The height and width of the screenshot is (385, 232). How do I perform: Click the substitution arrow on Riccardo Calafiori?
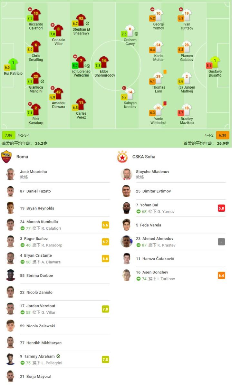click(30, 9)
